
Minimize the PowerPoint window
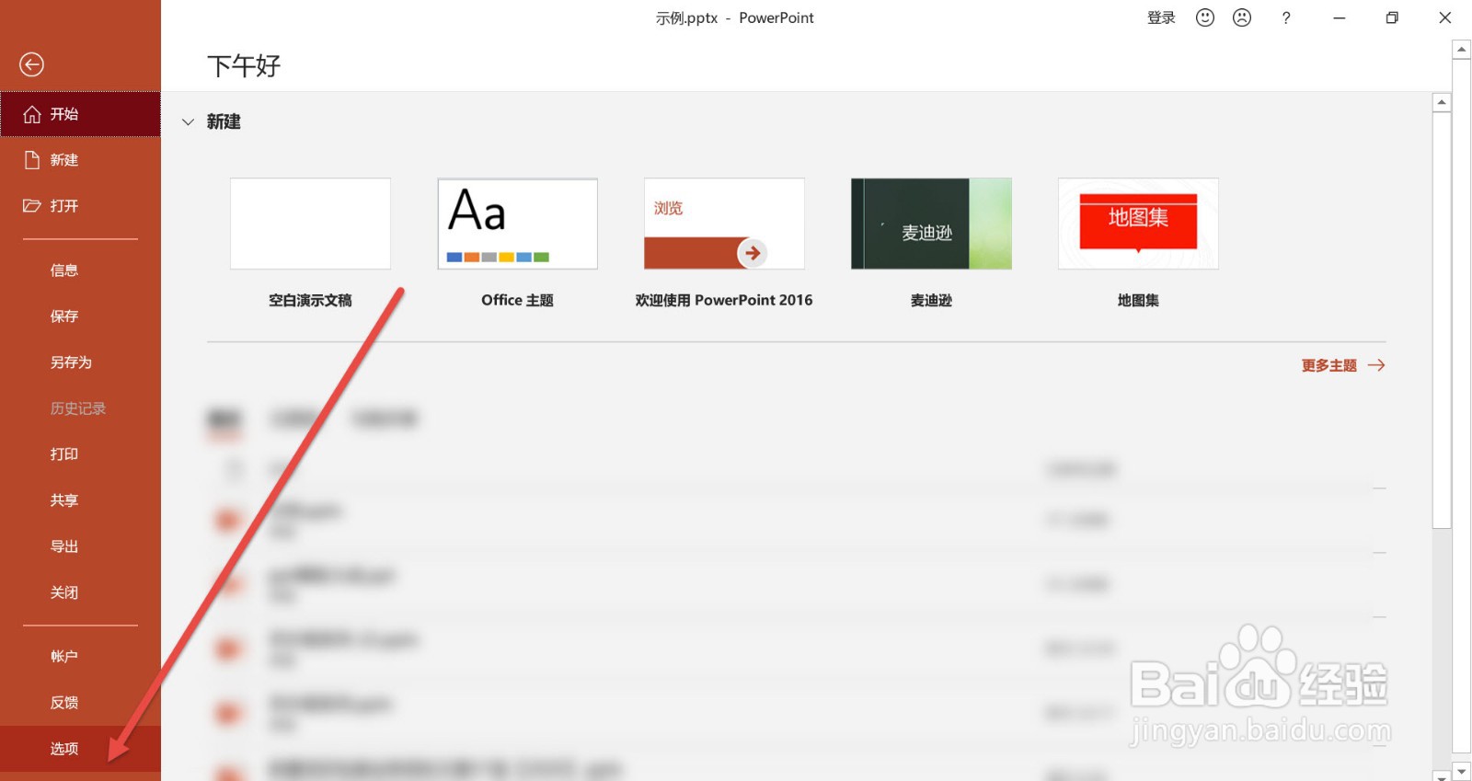tap(1340, 17)
